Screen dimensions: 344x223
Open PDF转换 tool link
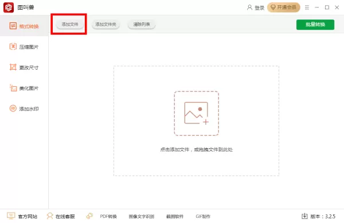click(108, 217)
